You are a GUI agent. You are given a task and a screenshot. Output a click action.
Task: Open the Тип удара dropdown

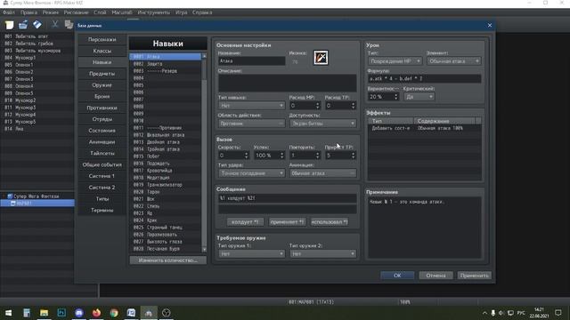[251, 173]
